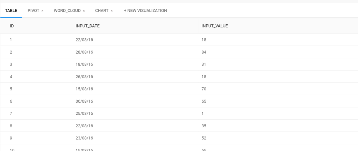Click value 31 in row 3

204,64
